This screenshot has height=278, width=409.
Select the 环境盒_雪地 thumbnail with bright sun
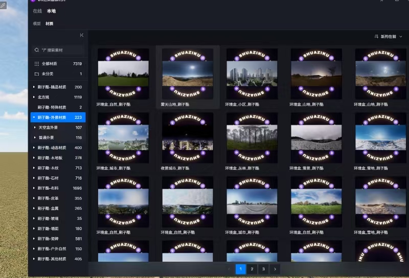pyautogui.click(x=380, y=138)
